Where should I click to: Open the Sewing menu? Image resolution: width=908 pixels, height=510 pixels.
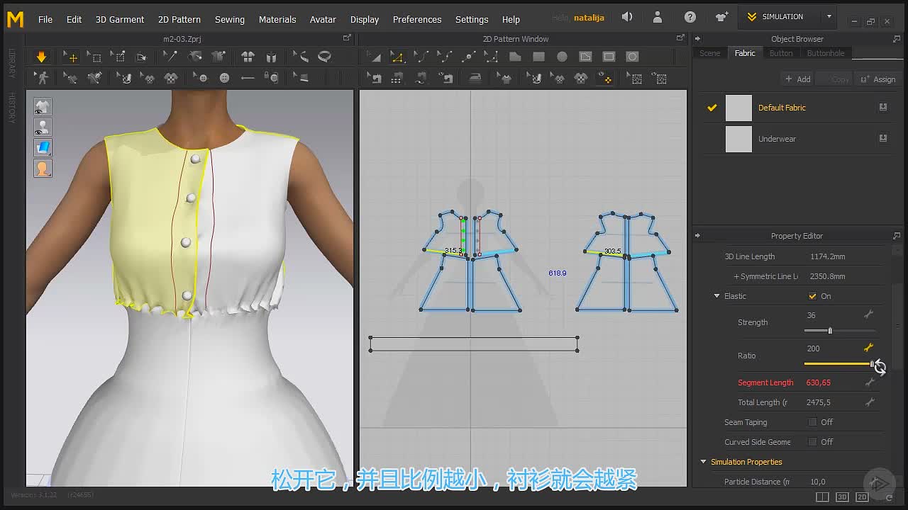230,19
